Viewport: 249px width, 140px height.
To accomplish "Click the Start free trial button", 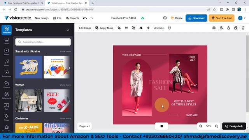I will pos(221,18).
